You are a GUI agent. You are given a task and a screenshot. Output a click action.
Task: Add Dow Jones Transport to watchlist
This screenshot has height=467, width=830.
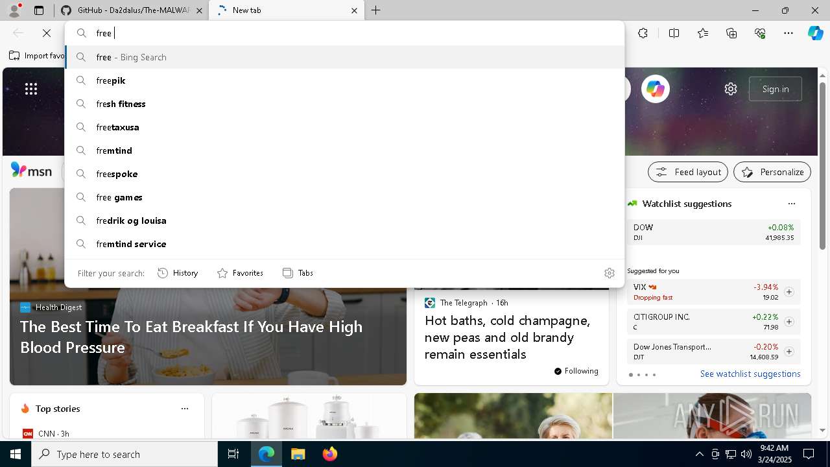(x=788, y=352)
